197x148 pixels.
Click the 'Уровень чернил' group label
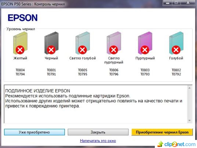point(21,29)
